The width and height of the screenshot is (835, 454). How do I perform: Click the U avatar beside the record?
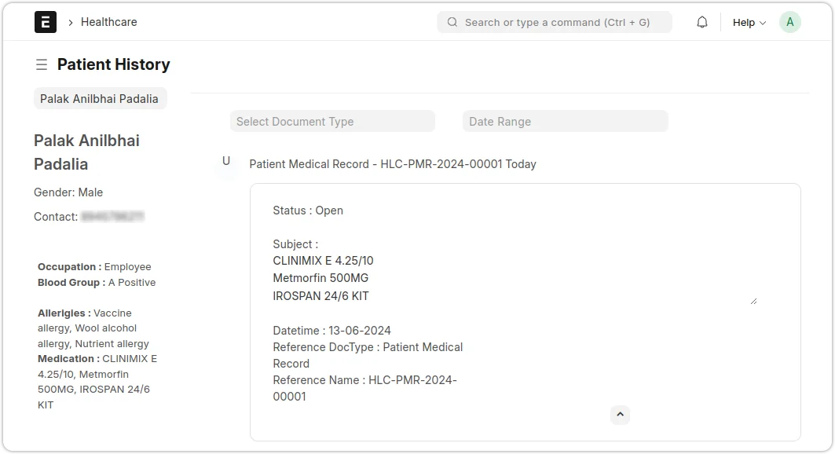coord(227,160)
